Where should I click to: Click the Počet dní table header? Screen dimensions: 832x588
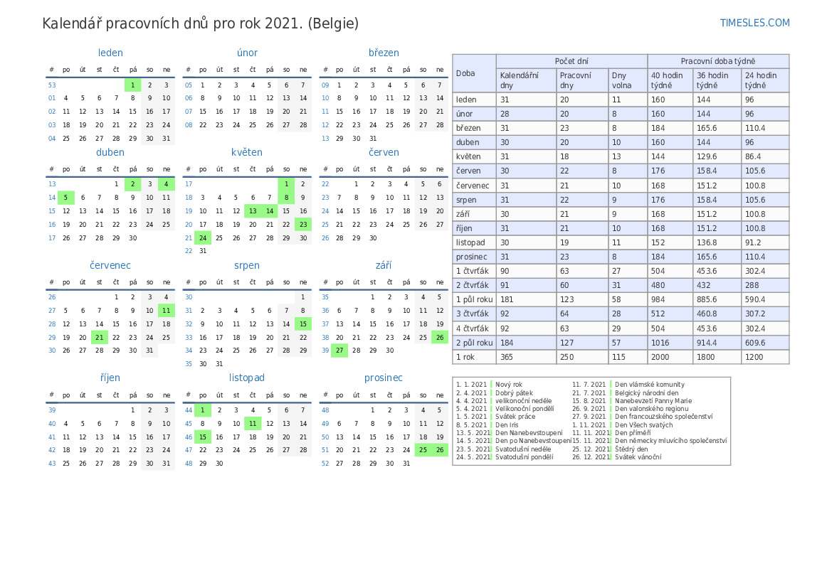click(x=572, y=62)
